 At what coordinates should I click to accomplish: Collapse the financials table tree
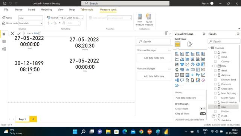209,48
